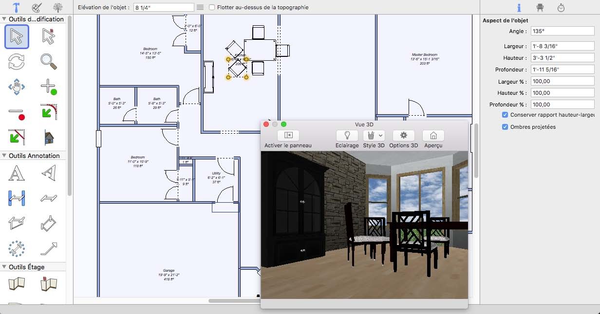This screenshot has width=600, height=314.
Task: Pick the magnifying glass zoom tool
Action: pos(49,62)
